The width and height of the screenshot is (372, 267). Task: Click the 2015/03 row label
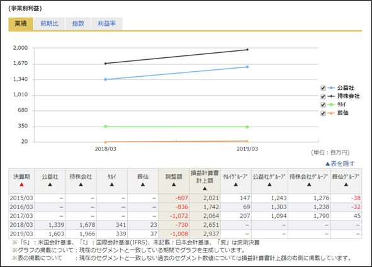(x=21, y=198)
